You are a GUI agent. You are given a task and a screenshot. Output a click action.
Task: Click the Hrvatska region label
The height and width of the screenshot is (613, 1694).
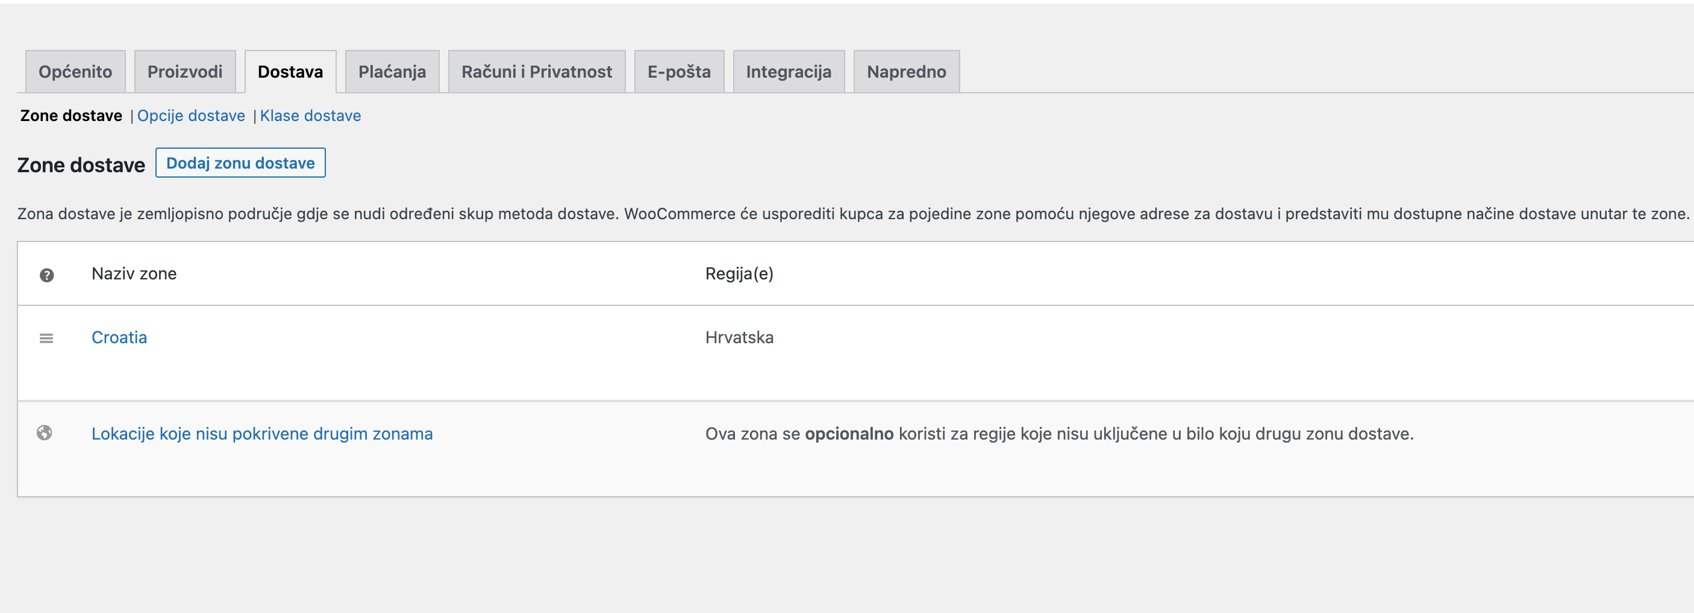click(x=739, y=338)
